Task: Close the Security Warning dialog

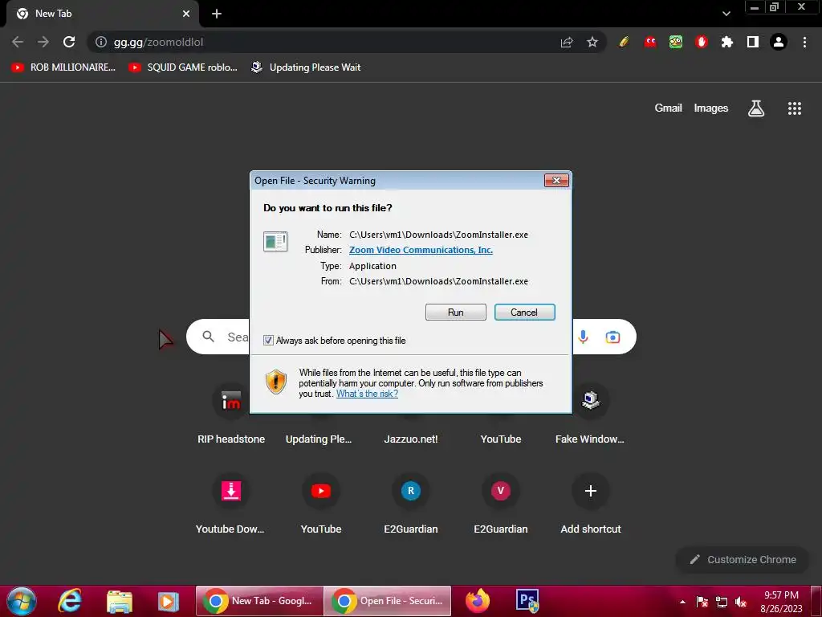Action: click(x=556, y=181)
